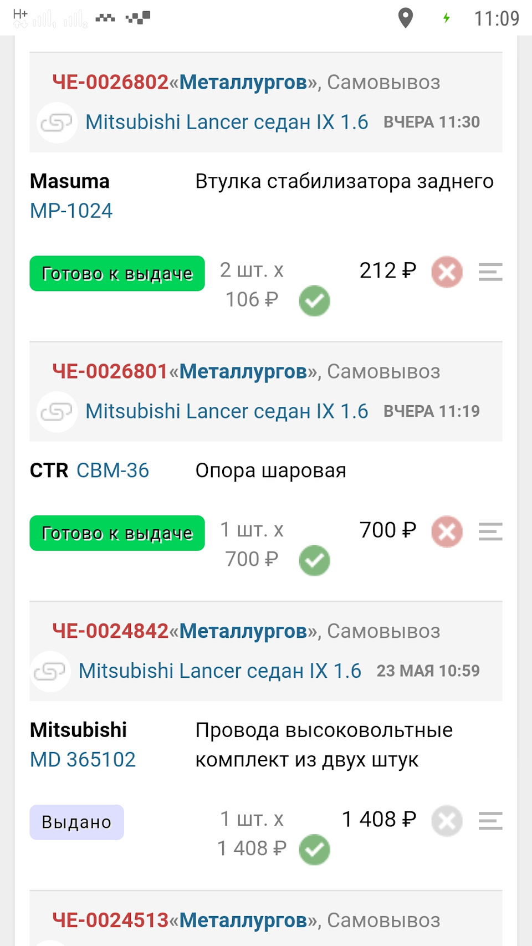Open part number MP-1024 link
This screenshot has height=946, width=532.
pos(71,211)
